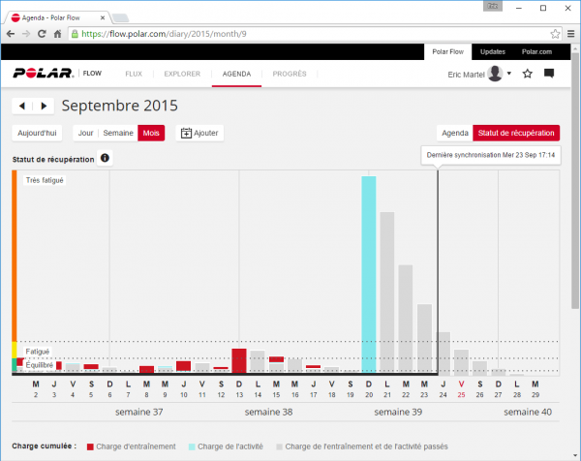This screenshot has height=461, width=581.
Task: Click the recovery status info icon
Action: (x=105, y=158)
